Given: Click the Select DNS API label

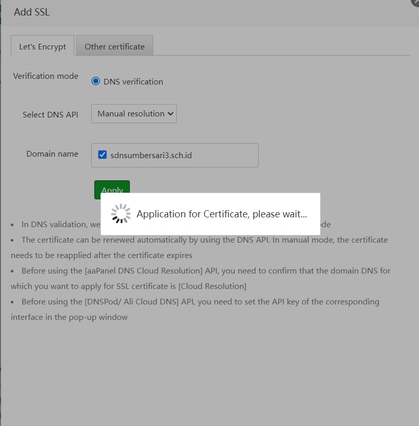Looking at the screenshot, I should pos(50,114).
